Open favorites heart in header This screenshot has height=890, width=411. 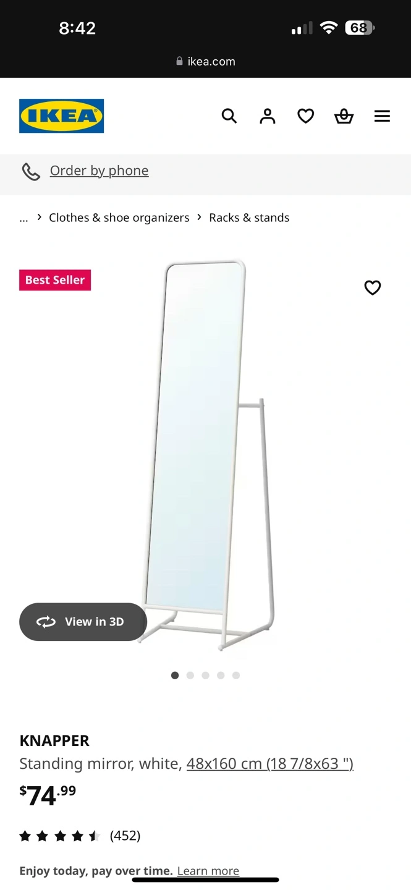[x=306, y=116]
